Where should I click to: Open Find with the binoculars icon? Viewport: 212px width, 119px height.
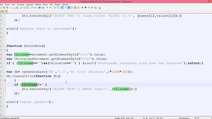pos(39,8)
